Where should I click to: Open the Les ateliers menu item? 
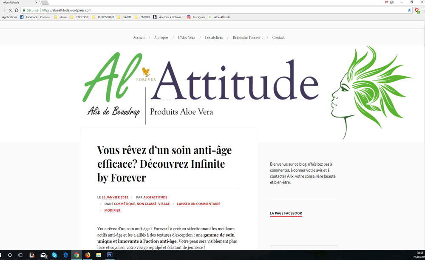pos(214,37)
